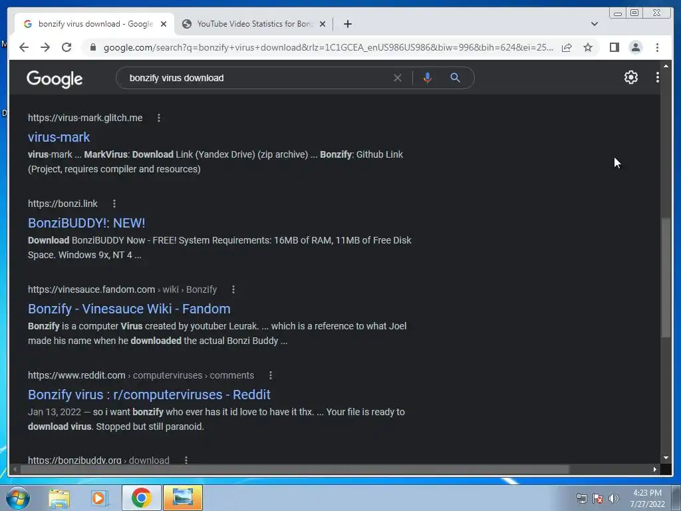Share this page from address bar
Screen dimensions: 681x511
click(x=567, y=47)
